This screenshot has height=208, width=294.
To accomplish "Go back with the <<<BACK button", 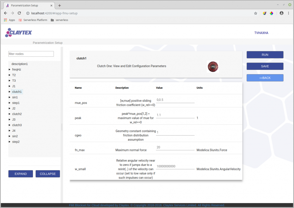I will coord(265,78).
